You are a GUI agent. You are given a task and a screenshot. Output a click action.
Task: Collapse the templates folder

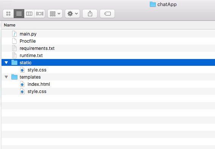pos(6,77)
